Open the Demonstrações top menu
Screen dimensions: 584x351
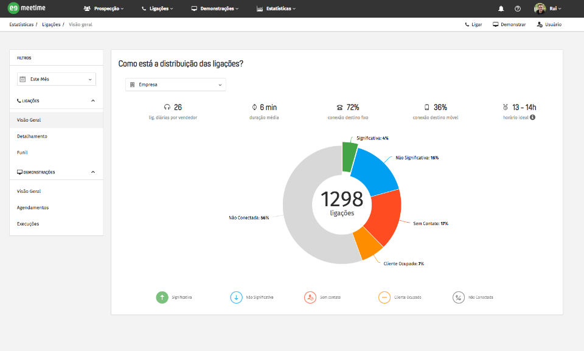pyautogui.click(x=215, y=9)
